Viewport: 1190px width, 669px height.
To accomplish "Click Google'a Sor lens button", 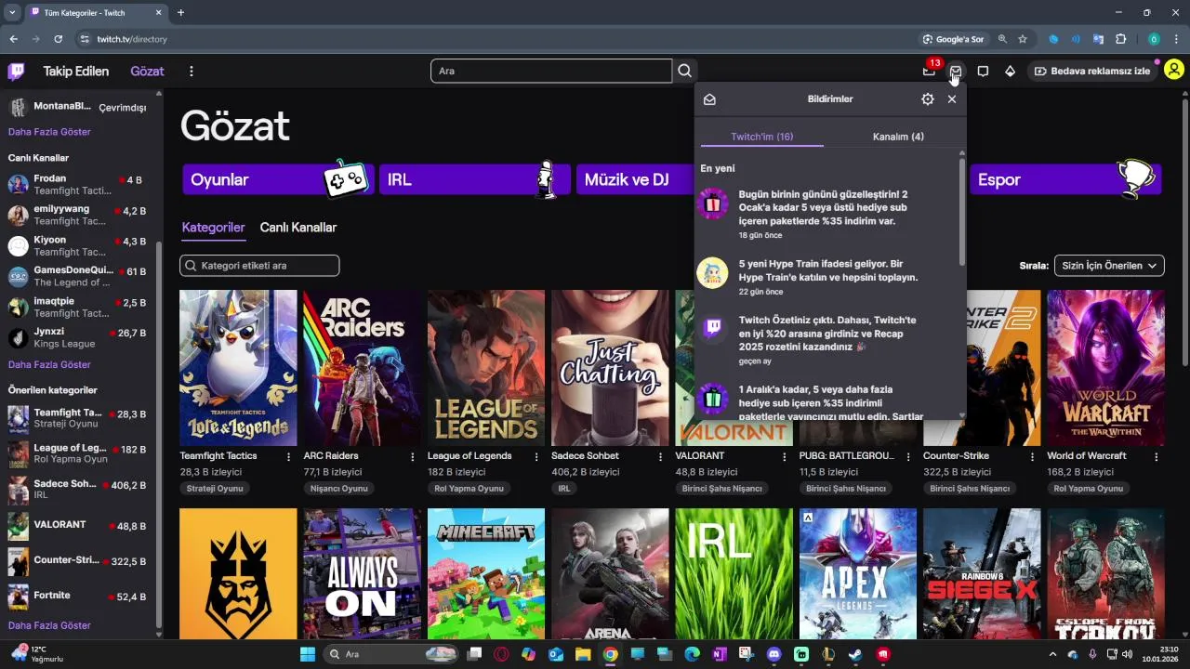I will pos(953,39).
